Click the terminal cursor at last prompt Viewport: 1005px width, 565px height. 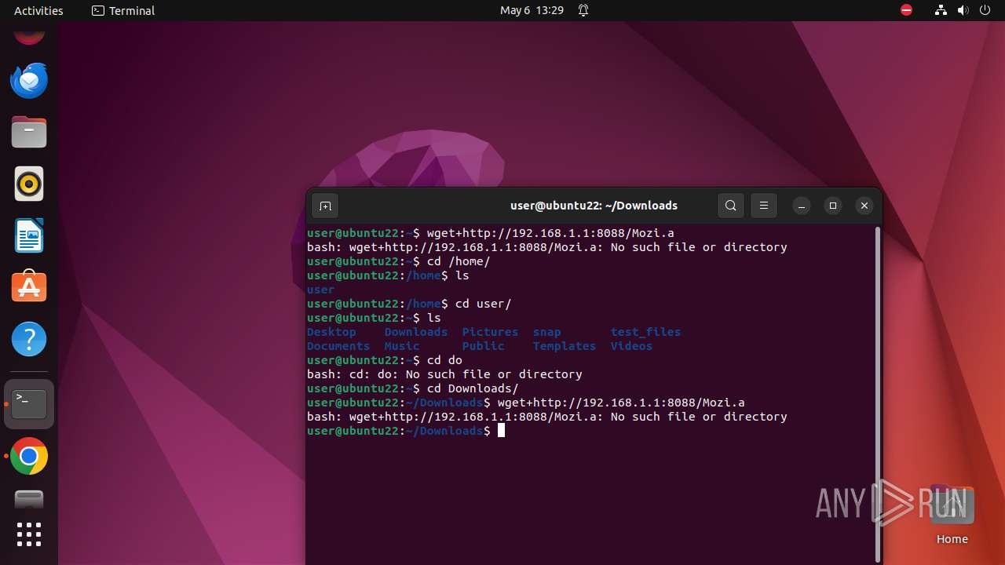(501, 431)
